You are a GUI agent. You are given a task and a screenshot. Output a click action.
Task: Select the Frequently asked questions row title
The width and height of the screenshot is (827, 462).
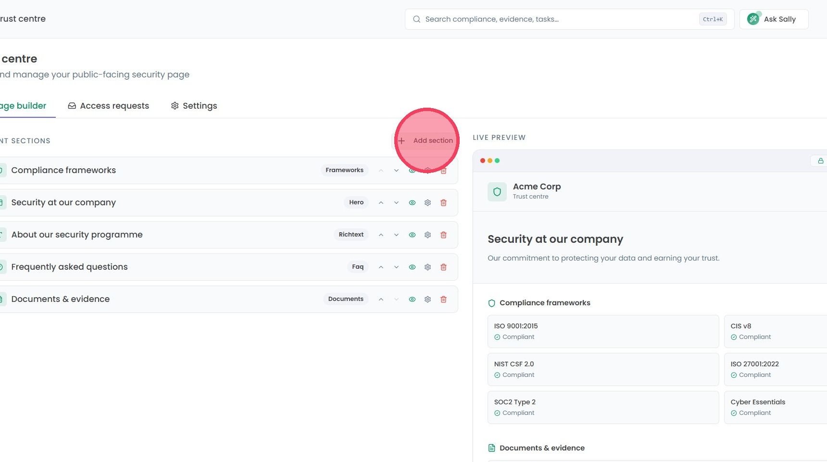[69, 267]
